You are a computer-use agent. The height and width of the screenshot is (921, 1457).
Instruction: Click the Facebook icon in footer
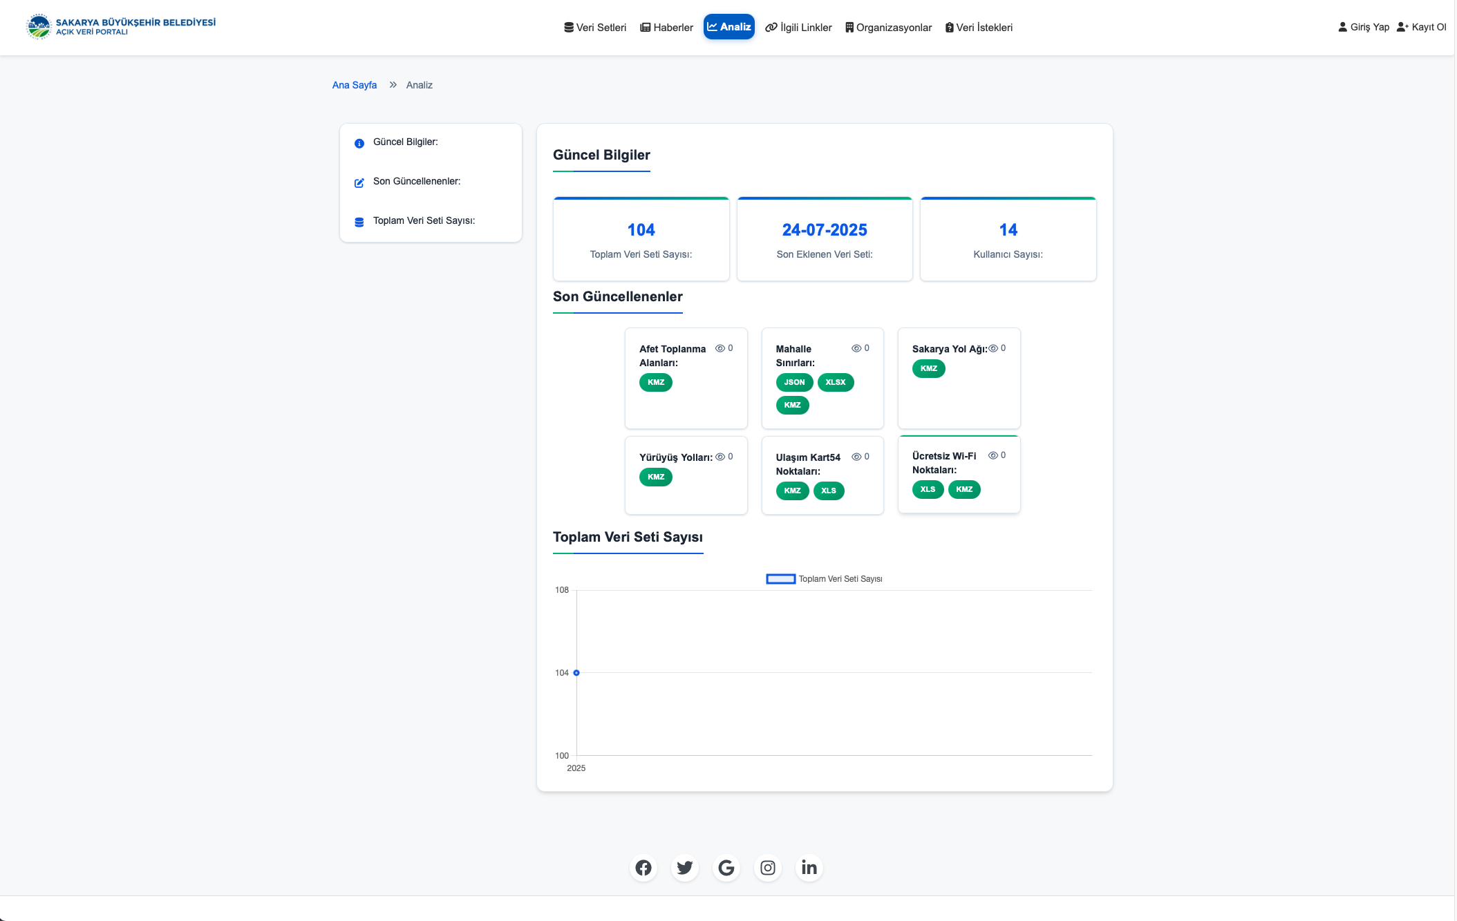click(643, 868)
